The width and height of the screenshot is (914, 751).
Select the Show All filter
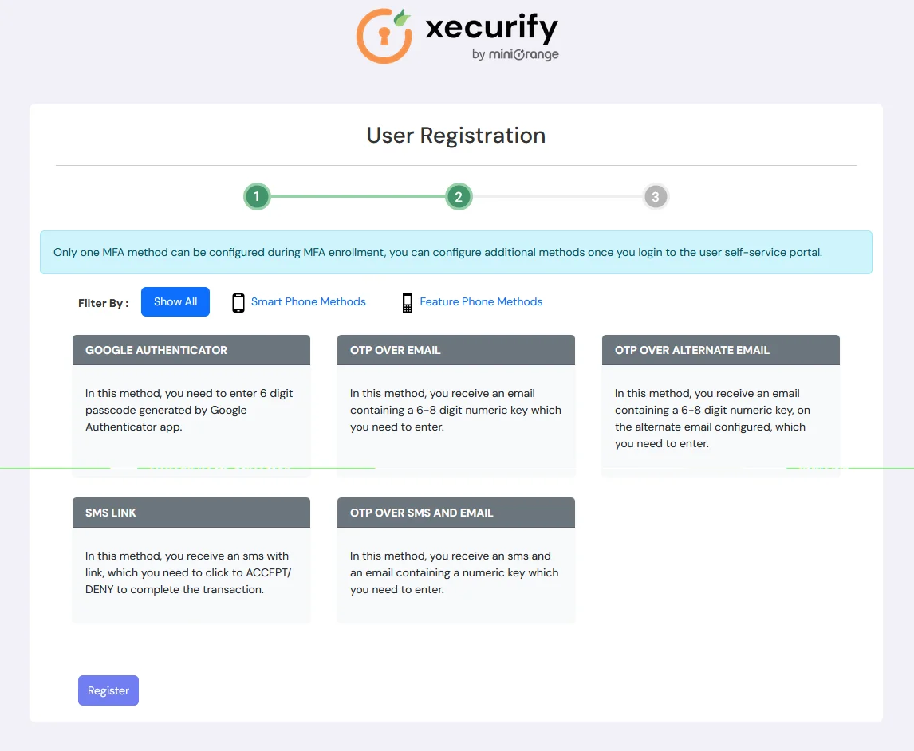pyautogui.click(x=175, y=301)
